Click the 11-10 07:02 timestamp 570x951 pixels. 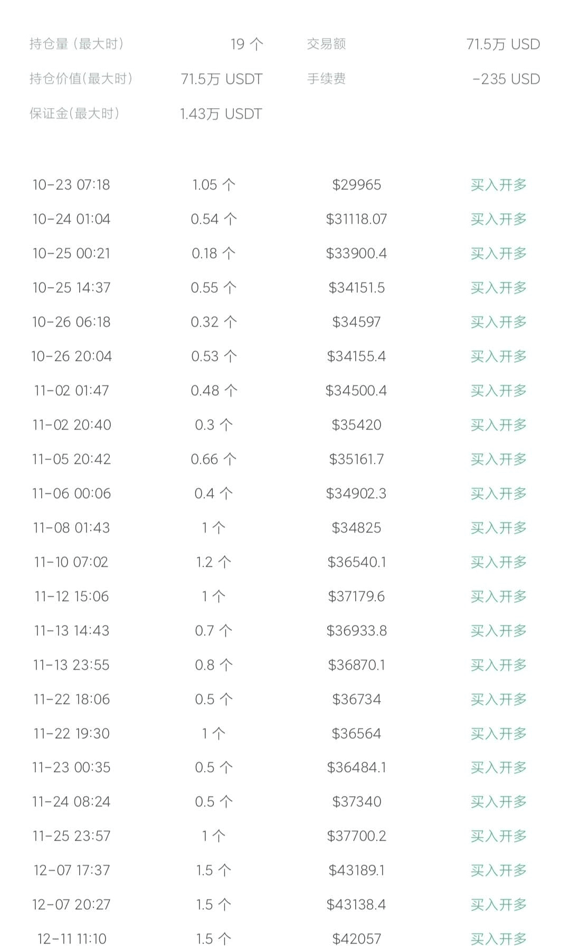(71, 562)
